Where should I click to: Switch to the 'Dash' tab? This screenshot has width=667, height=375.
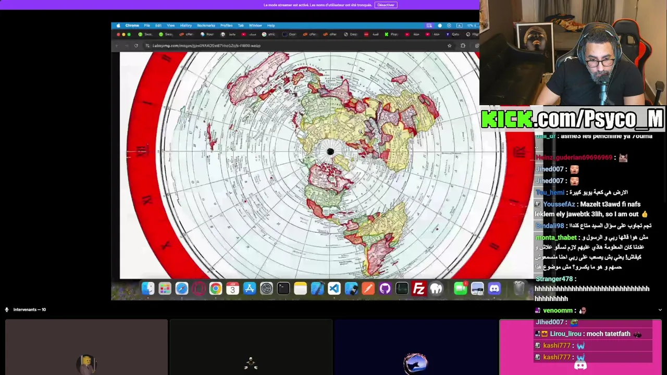(351, 34)
